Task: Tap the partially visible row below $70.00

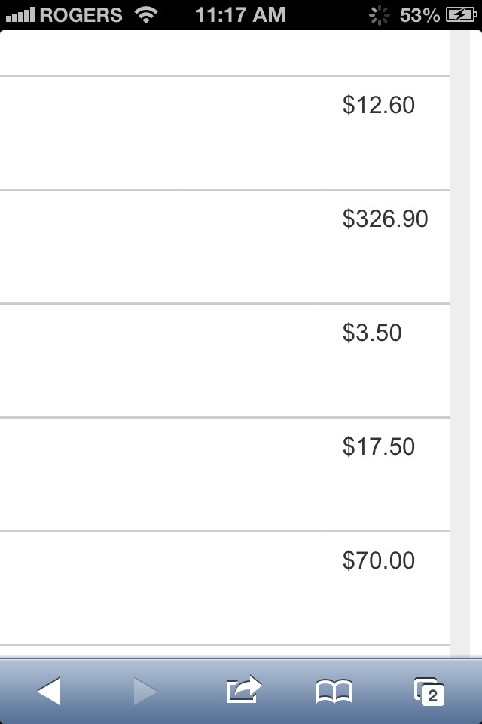Action: click(225, 652)
